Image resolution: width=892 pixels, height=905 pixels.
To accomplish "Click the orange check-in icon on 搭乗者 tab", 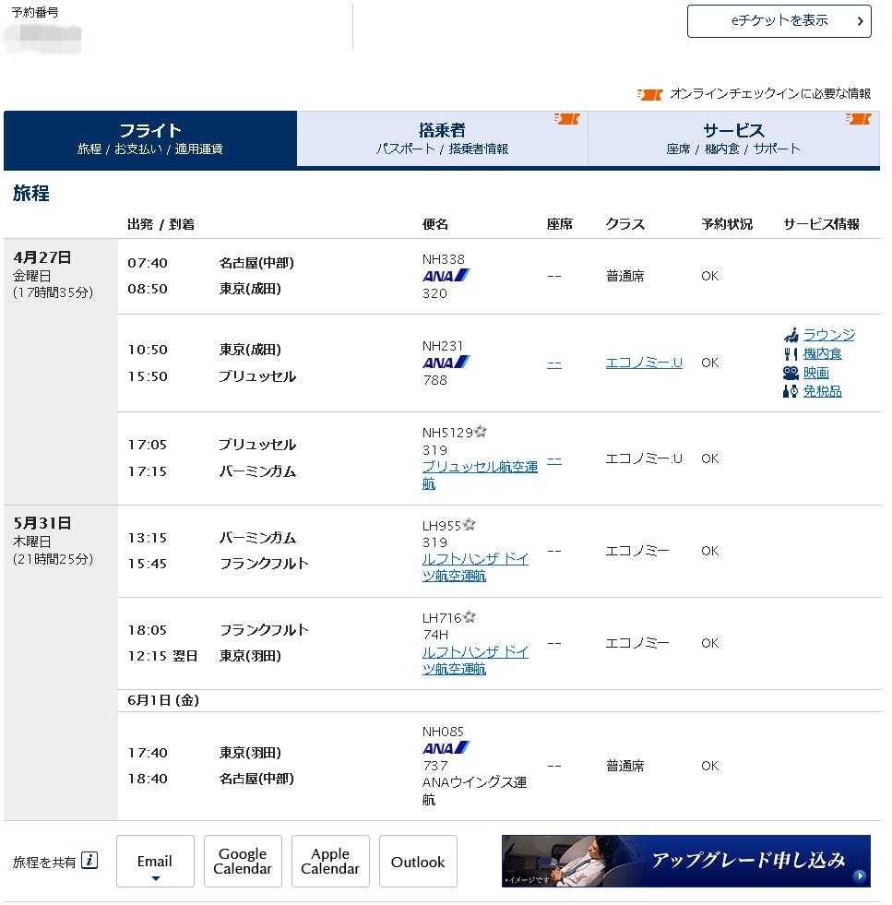I will [x=566, y=119].
